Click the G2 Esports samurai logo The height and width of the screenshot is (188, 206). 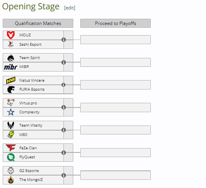11,170
